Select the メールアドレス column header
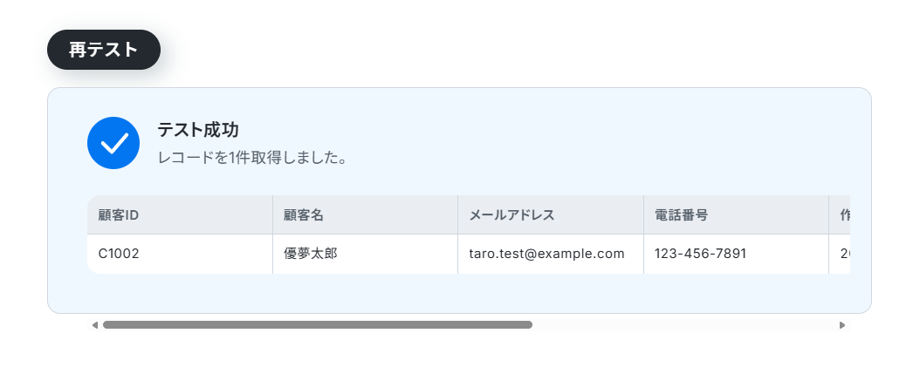Viewport: 920px width, 374px height. [x=551, y=215]
